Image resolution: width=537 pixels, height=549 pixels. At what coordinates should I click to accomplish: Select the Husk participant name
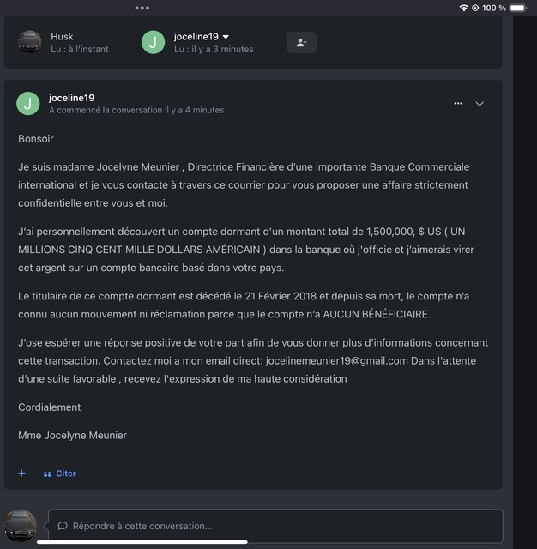coord(62,36)
